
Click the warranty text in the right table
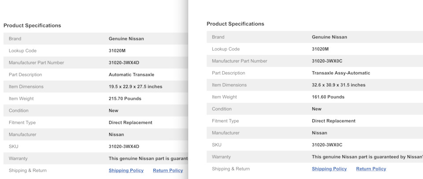click(x=367, y=157)
